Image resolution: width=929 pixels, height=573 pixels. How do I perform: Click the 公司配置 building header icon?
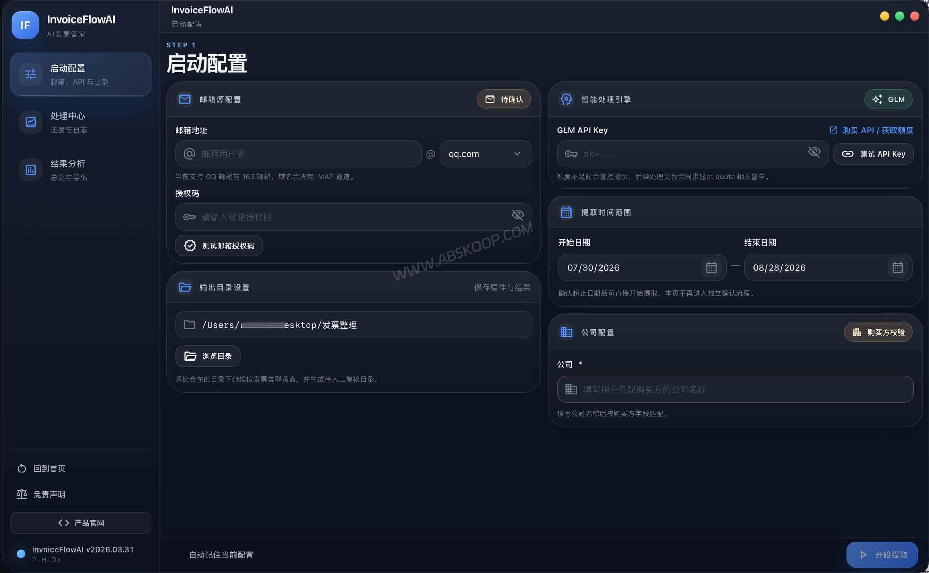566,332
